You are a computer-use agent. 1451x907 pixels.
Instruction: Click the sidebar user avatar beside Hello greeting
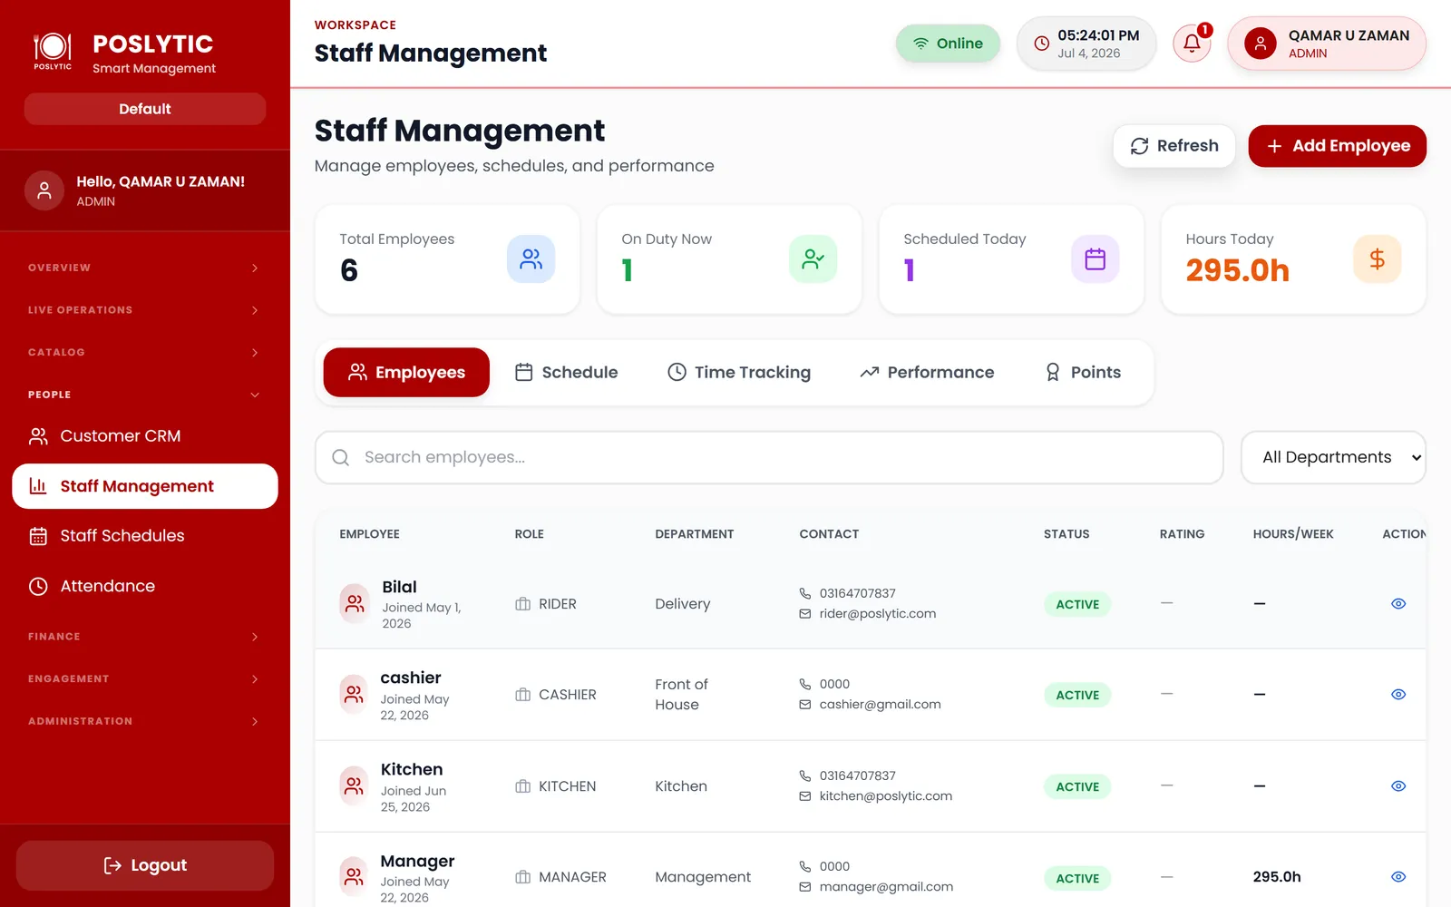pos(44,190)
